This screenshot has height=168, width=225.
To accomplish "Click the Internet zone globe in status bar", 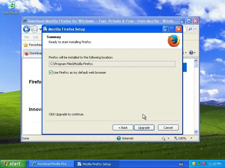I will coord(119,138).
